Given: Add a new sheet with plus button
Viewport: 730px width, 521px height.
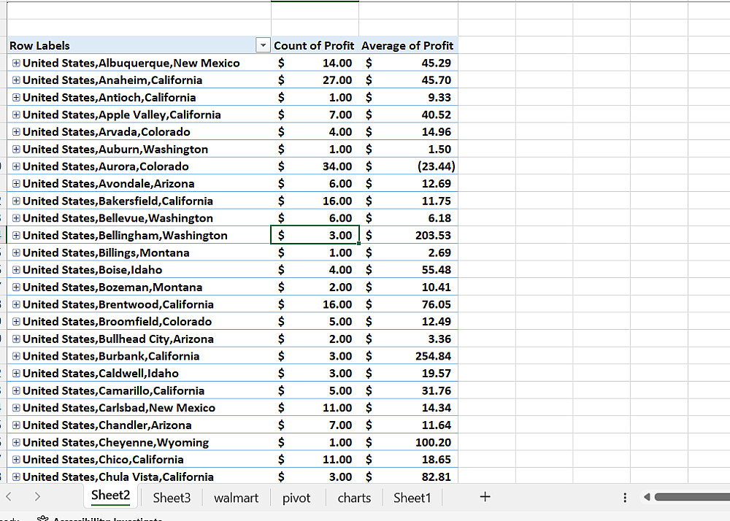Looking at the screenshot, I should point(485,497).
